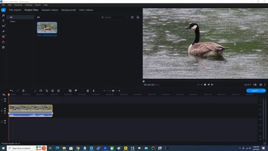This screenshot has width=268, height=151.
Task: Toggle clip linking on the title track
Action: point(5,101)
